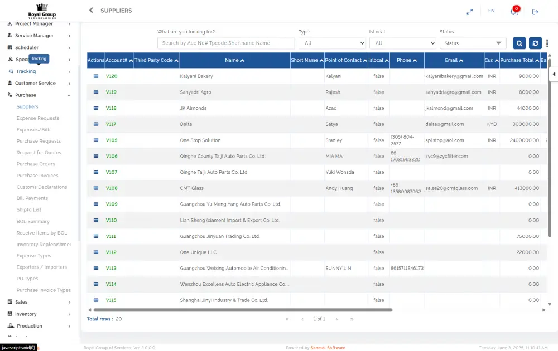Expand the Sales menu in sidebar
Viewport: 558px width, 351px height.
point(39,302)
